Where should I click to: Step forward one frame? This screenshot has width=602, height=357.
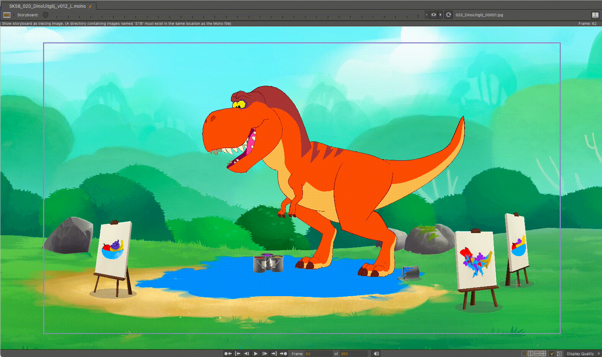(265, 354)
